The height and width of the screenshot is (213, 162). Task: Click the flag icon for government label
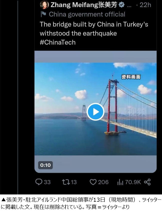43,14
